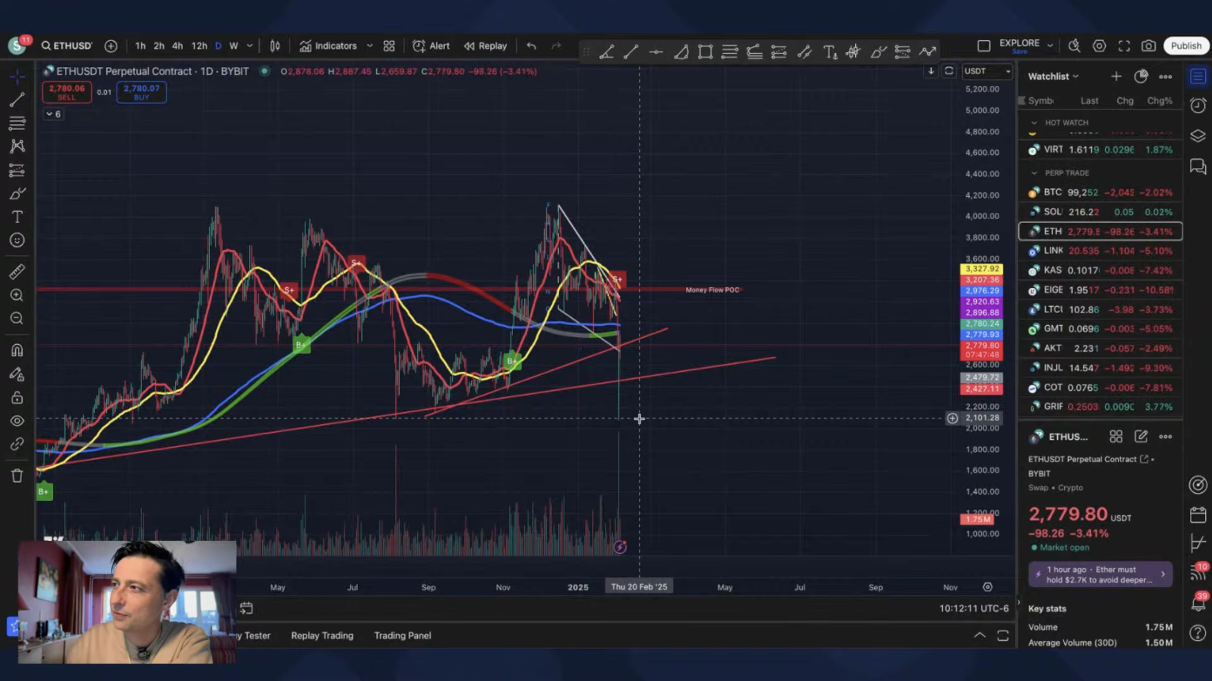This screenshot has height=681, width=1212.
Task: Open chart settings hexagon icon
Action: [x=1099, y=46]
